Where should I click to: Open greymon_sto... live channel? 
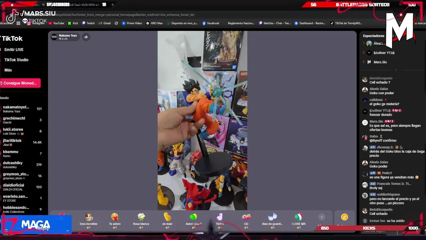click(22, 176)
